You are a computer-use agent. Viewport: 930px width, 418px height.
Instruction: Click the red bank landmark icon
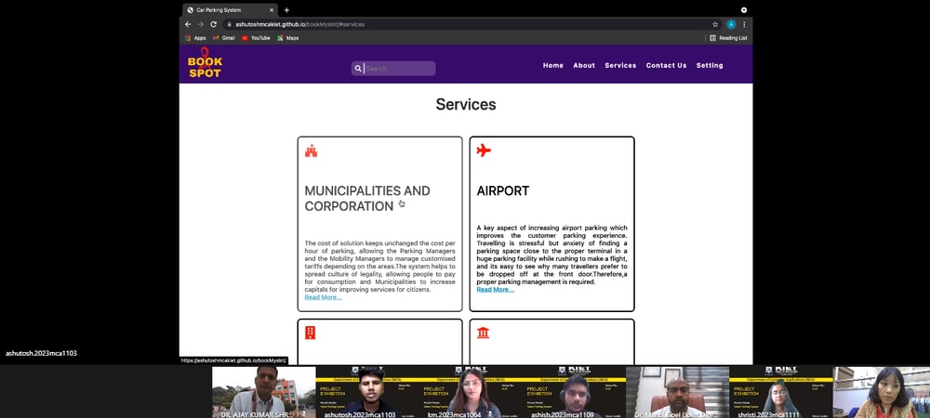[483, 333]
